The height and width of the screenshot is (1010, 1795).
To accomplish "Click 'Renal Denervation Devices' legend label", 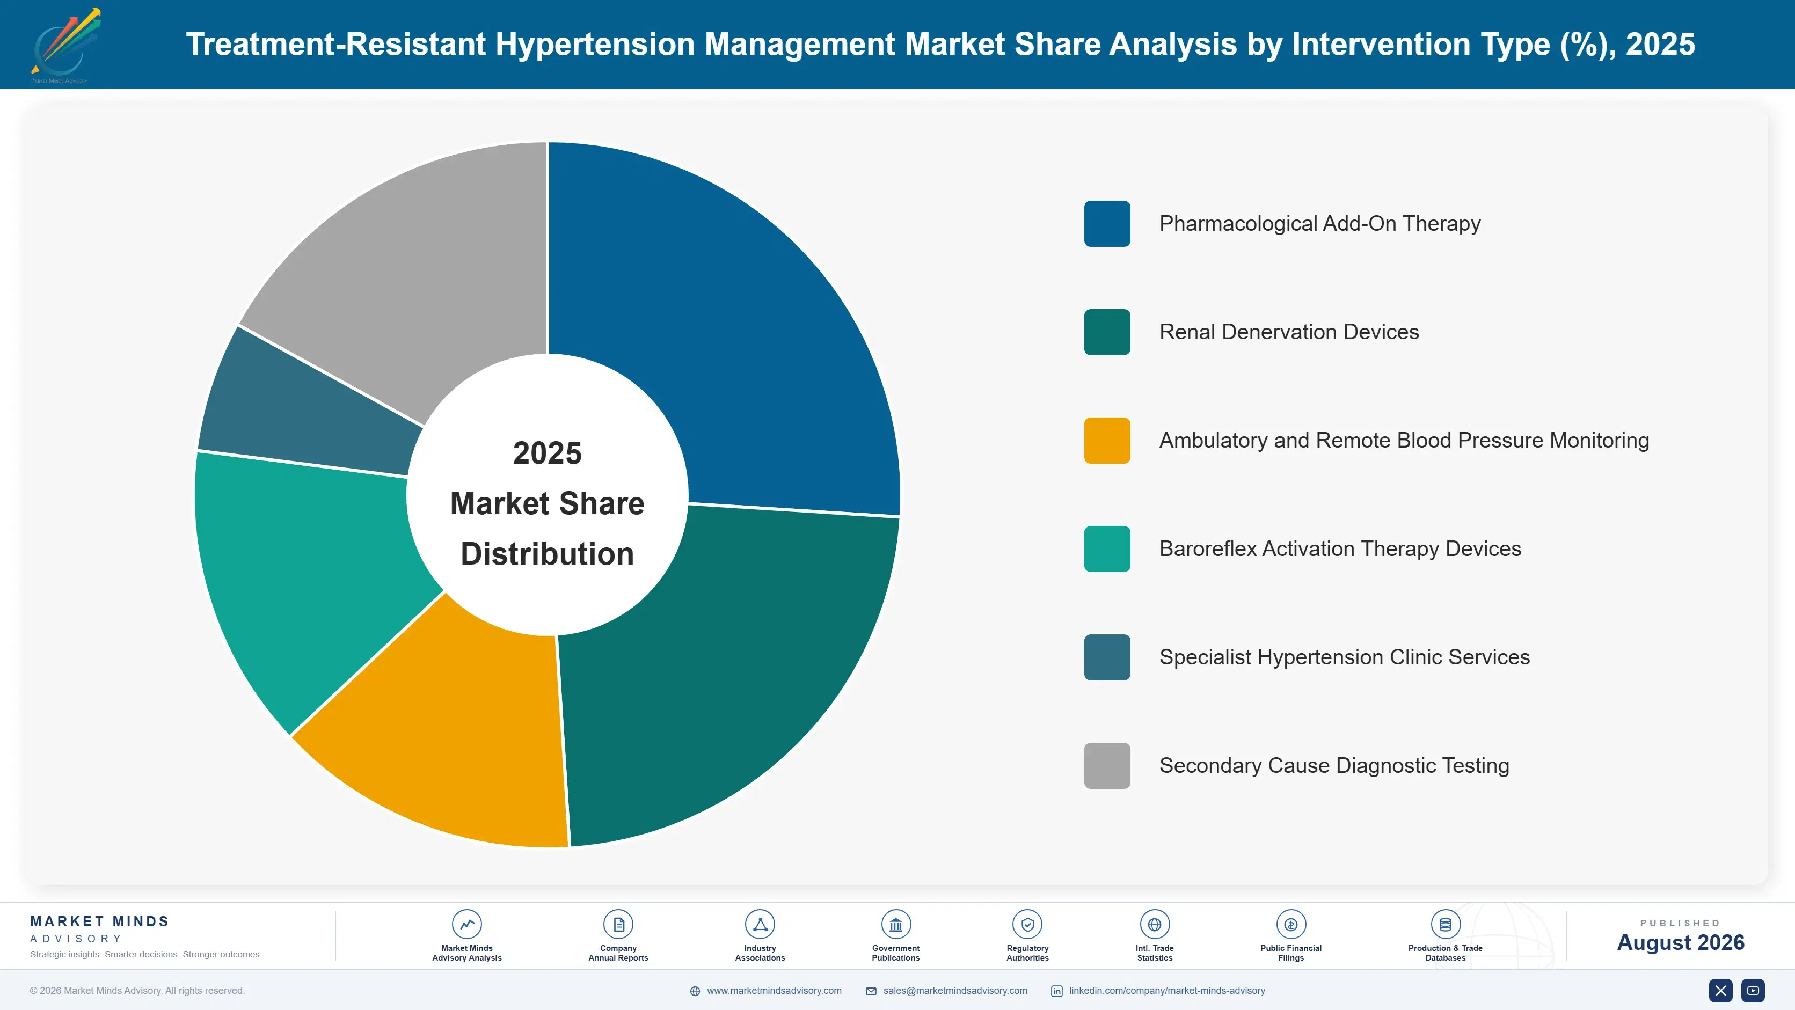I will click(1289, 332).
